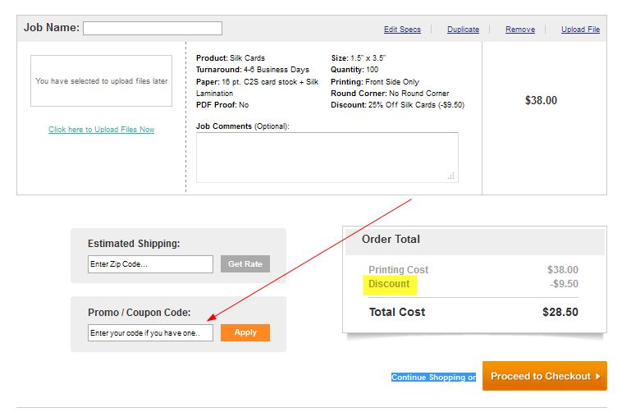Click the 'You have selected to upload files later' box
Screen dimensions: 622x412
pos(101,81)
